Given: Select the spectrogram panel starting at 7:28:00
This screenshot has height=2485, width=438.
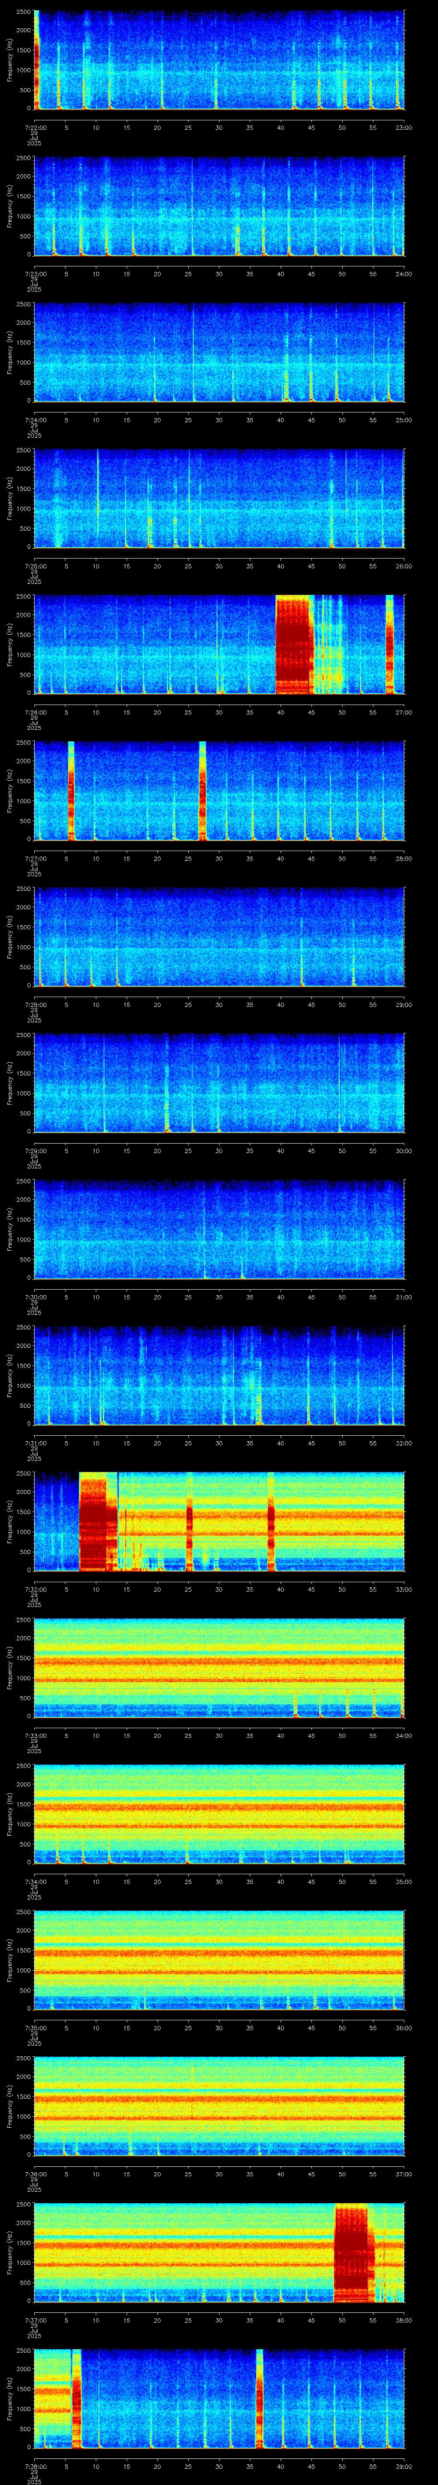Looking at the screenshot, I should [219, 937].
